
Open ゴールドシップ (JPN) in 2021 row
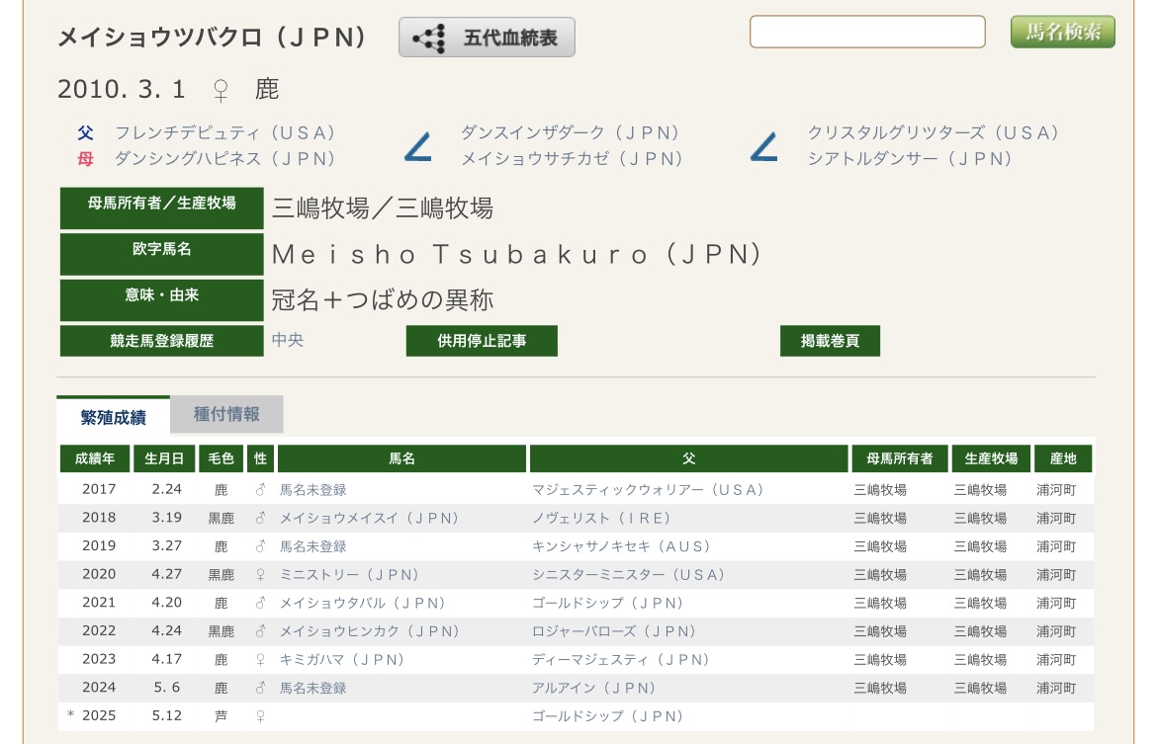608,603
